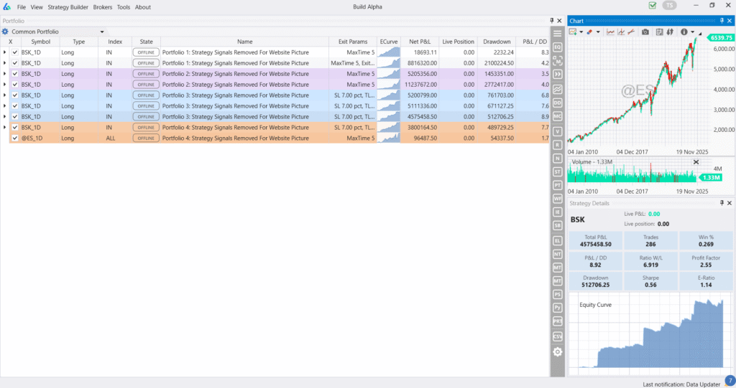Select the N sidebar tool
Viewport: 736px width, 388px height.
click(557, 158)
